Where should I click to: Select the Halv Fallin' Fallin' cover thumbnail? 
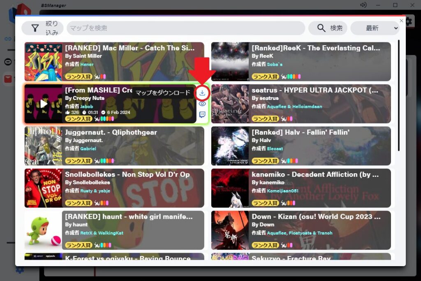point(230,146)
